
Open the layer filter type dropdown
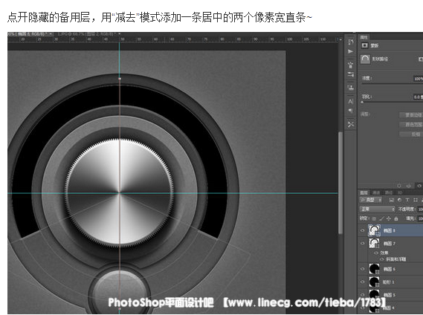[x=371, y=200]
